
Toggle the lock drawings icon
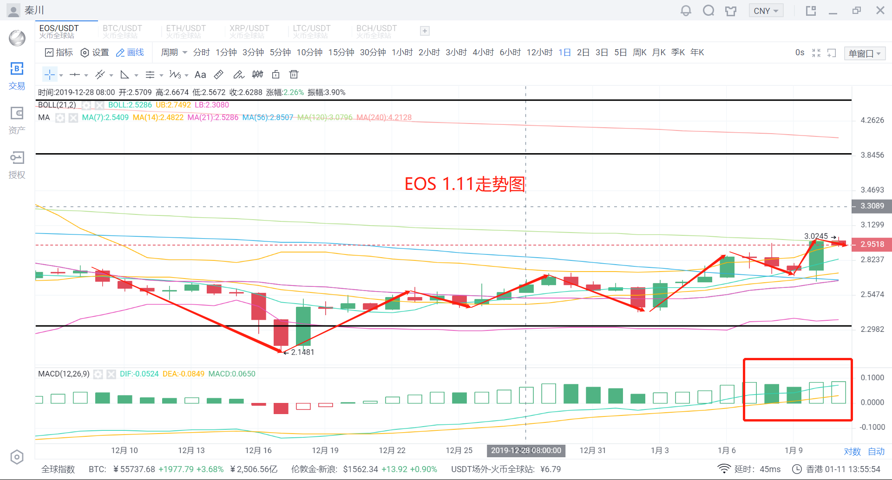275,75
